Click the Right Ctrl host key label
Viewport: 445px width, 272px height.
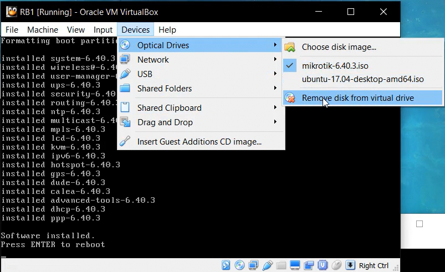coord(374,265)
